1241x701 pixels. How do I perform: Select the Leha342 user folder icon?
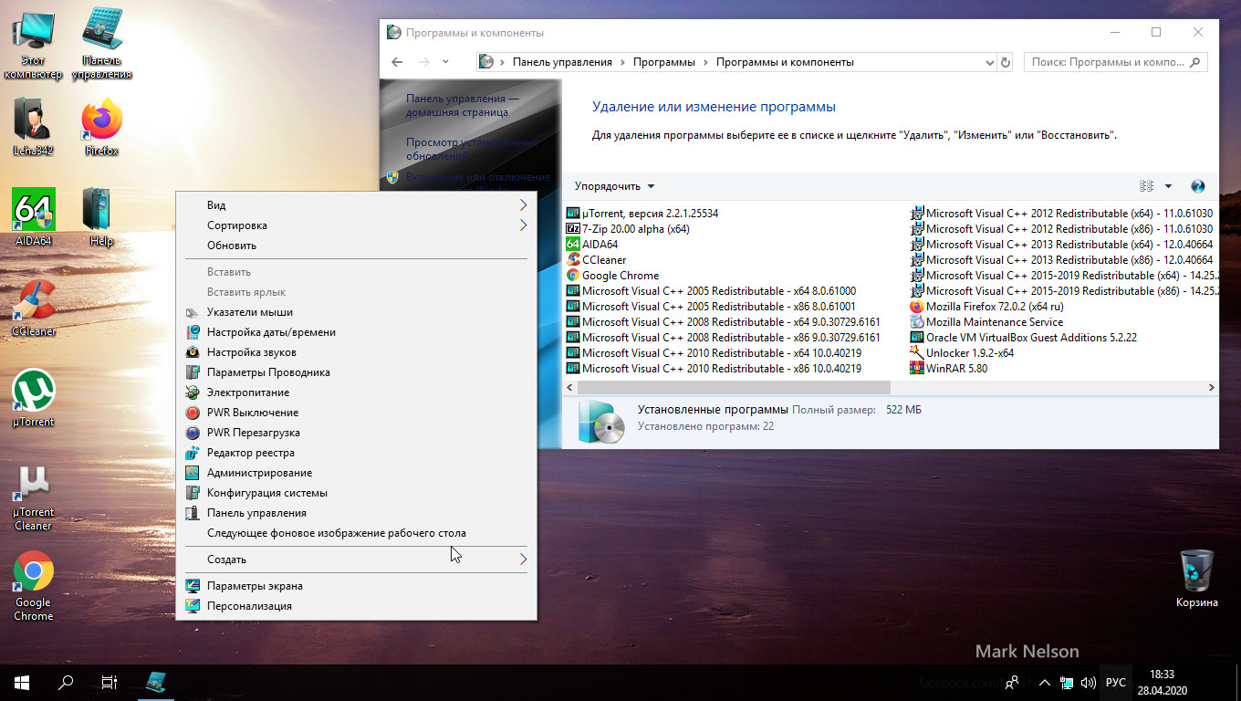(34, 128)
